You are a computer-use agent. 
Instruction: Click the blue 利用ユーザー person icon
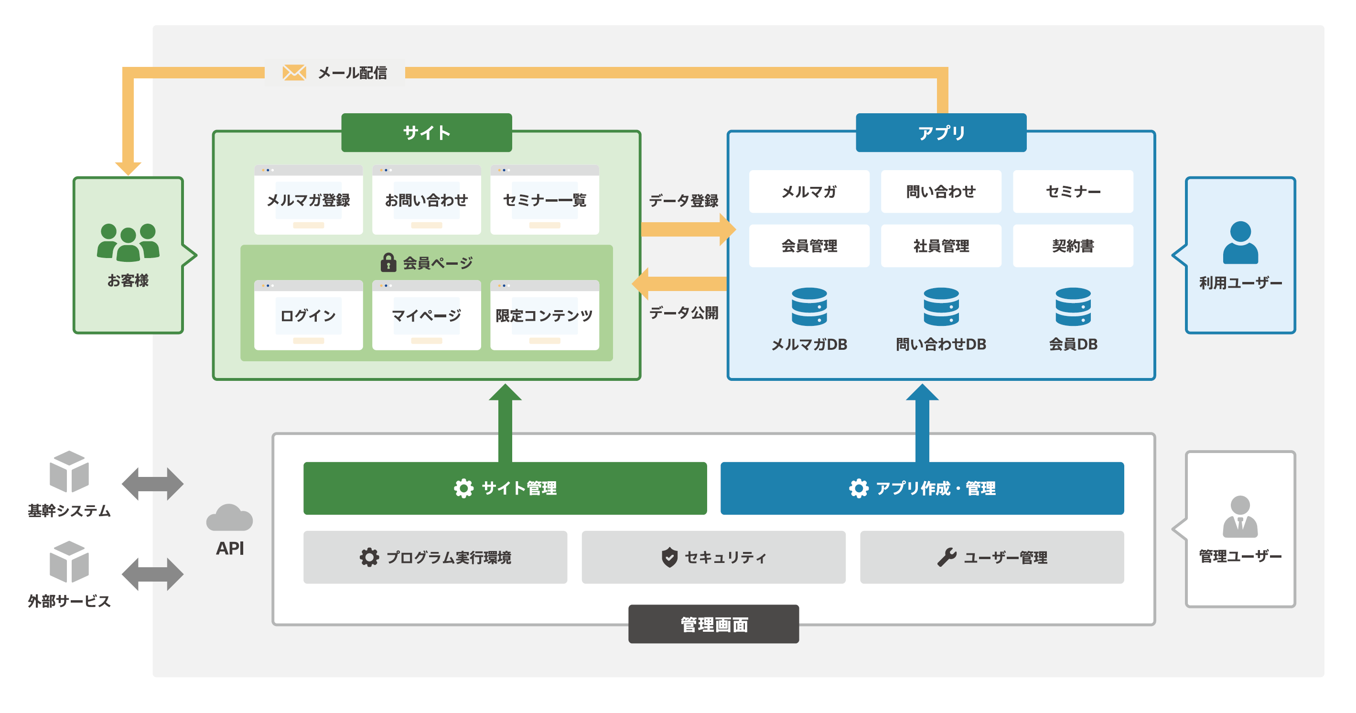click(x=1240, y=243)
